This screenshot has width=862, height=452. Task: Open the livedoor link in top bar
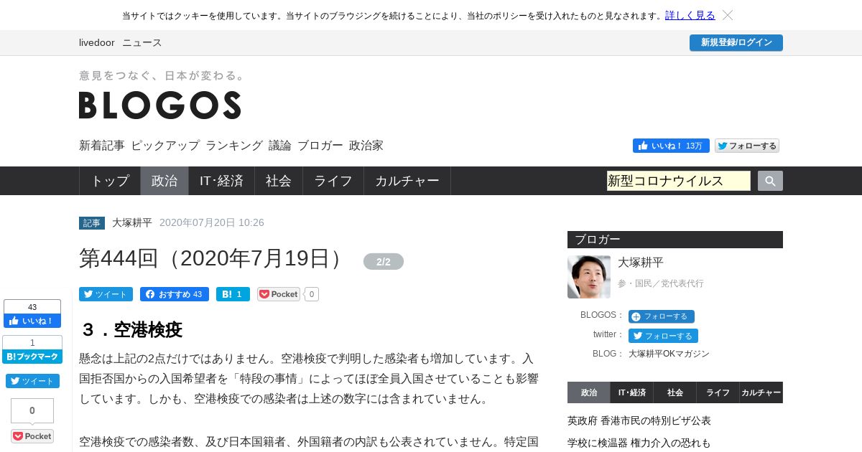(x=97, y=42)
